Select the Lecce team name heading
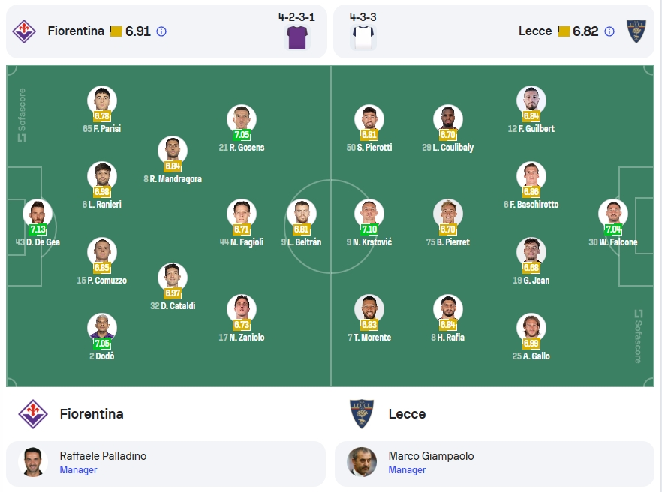This screenshot has height=492, width=662. click(407, 414)
